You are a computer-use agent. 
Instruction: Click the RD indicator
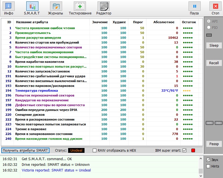coord(218,123)
